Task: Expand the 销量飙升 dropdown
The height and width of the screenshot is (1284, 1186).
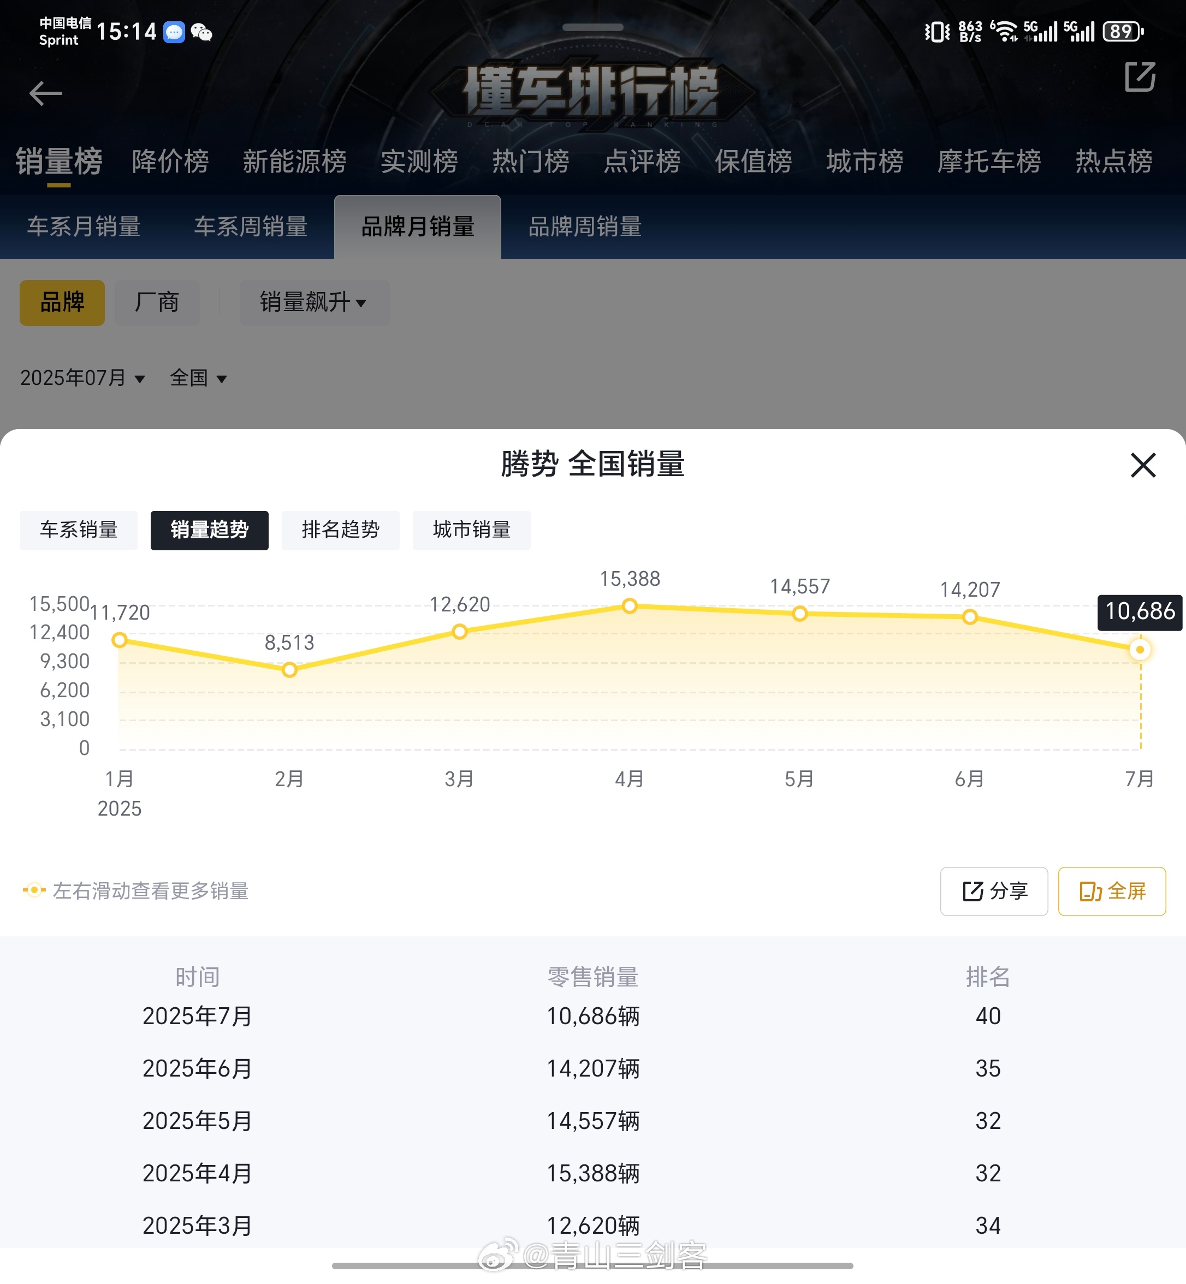Action: tap(315, 302)
